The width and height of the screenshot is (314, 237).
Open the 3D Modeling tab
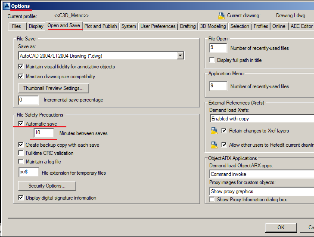click(x=213, y=26)
